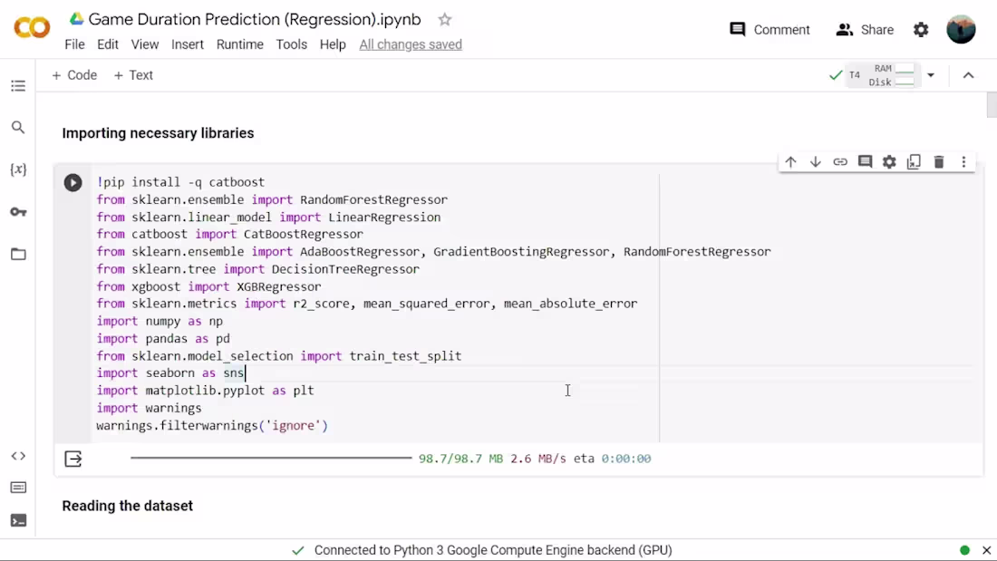Open the notebook search panel
Viewport: 997px width, 561px height.
coord(18,128)
